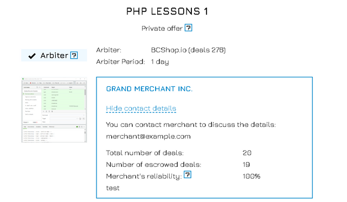
Task: Click the 1 day arbiter period value
Action: coord(160,62)
